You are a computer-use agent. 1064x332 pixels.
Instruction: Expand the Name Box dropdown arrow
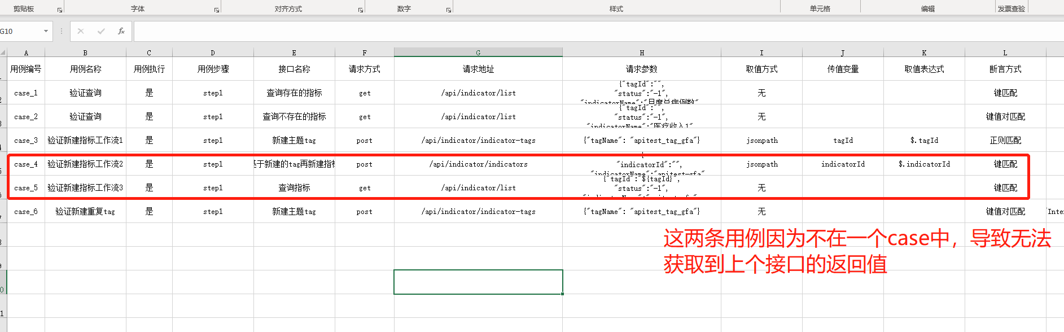46,31
